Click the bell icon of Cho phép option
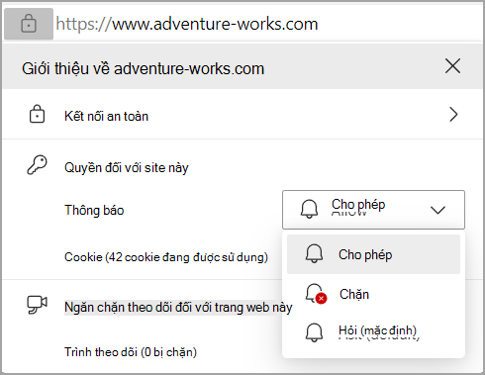 click(x=314, y=254)
